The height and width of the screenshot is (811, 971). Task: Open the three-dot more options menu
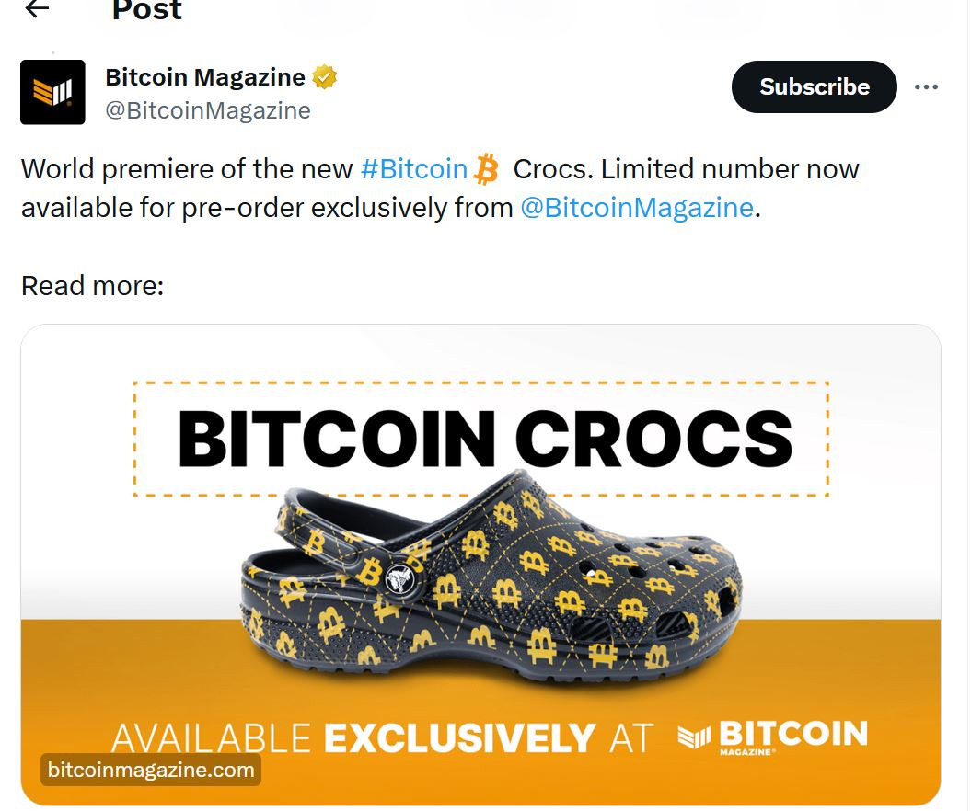point(926,87)
